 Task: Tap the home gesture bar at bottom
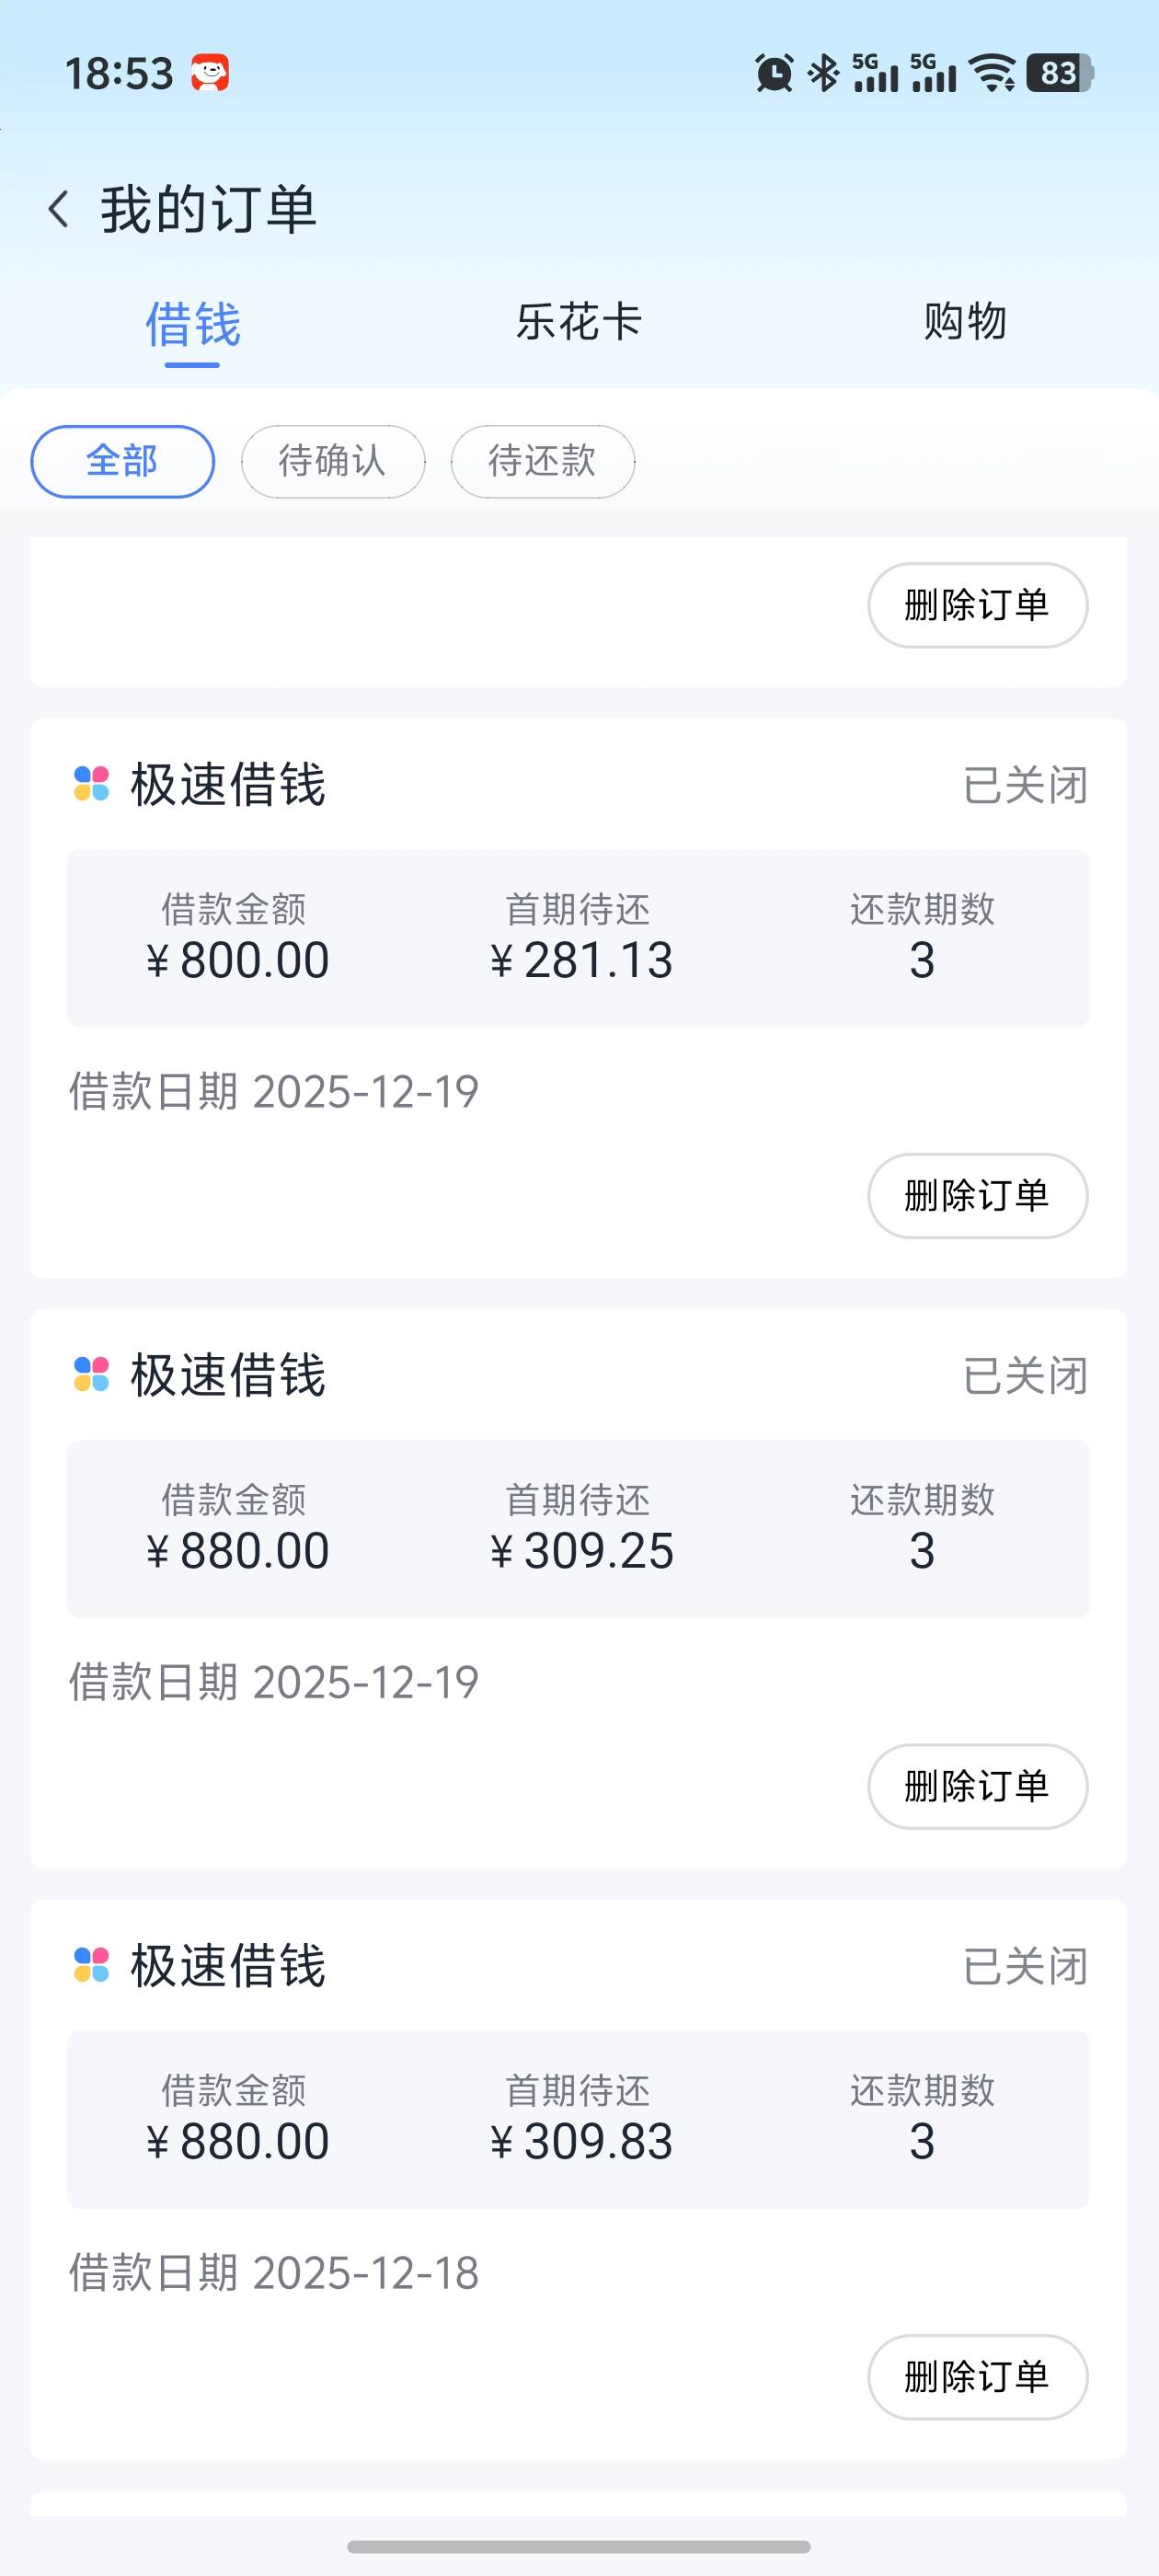[578, 2546]
